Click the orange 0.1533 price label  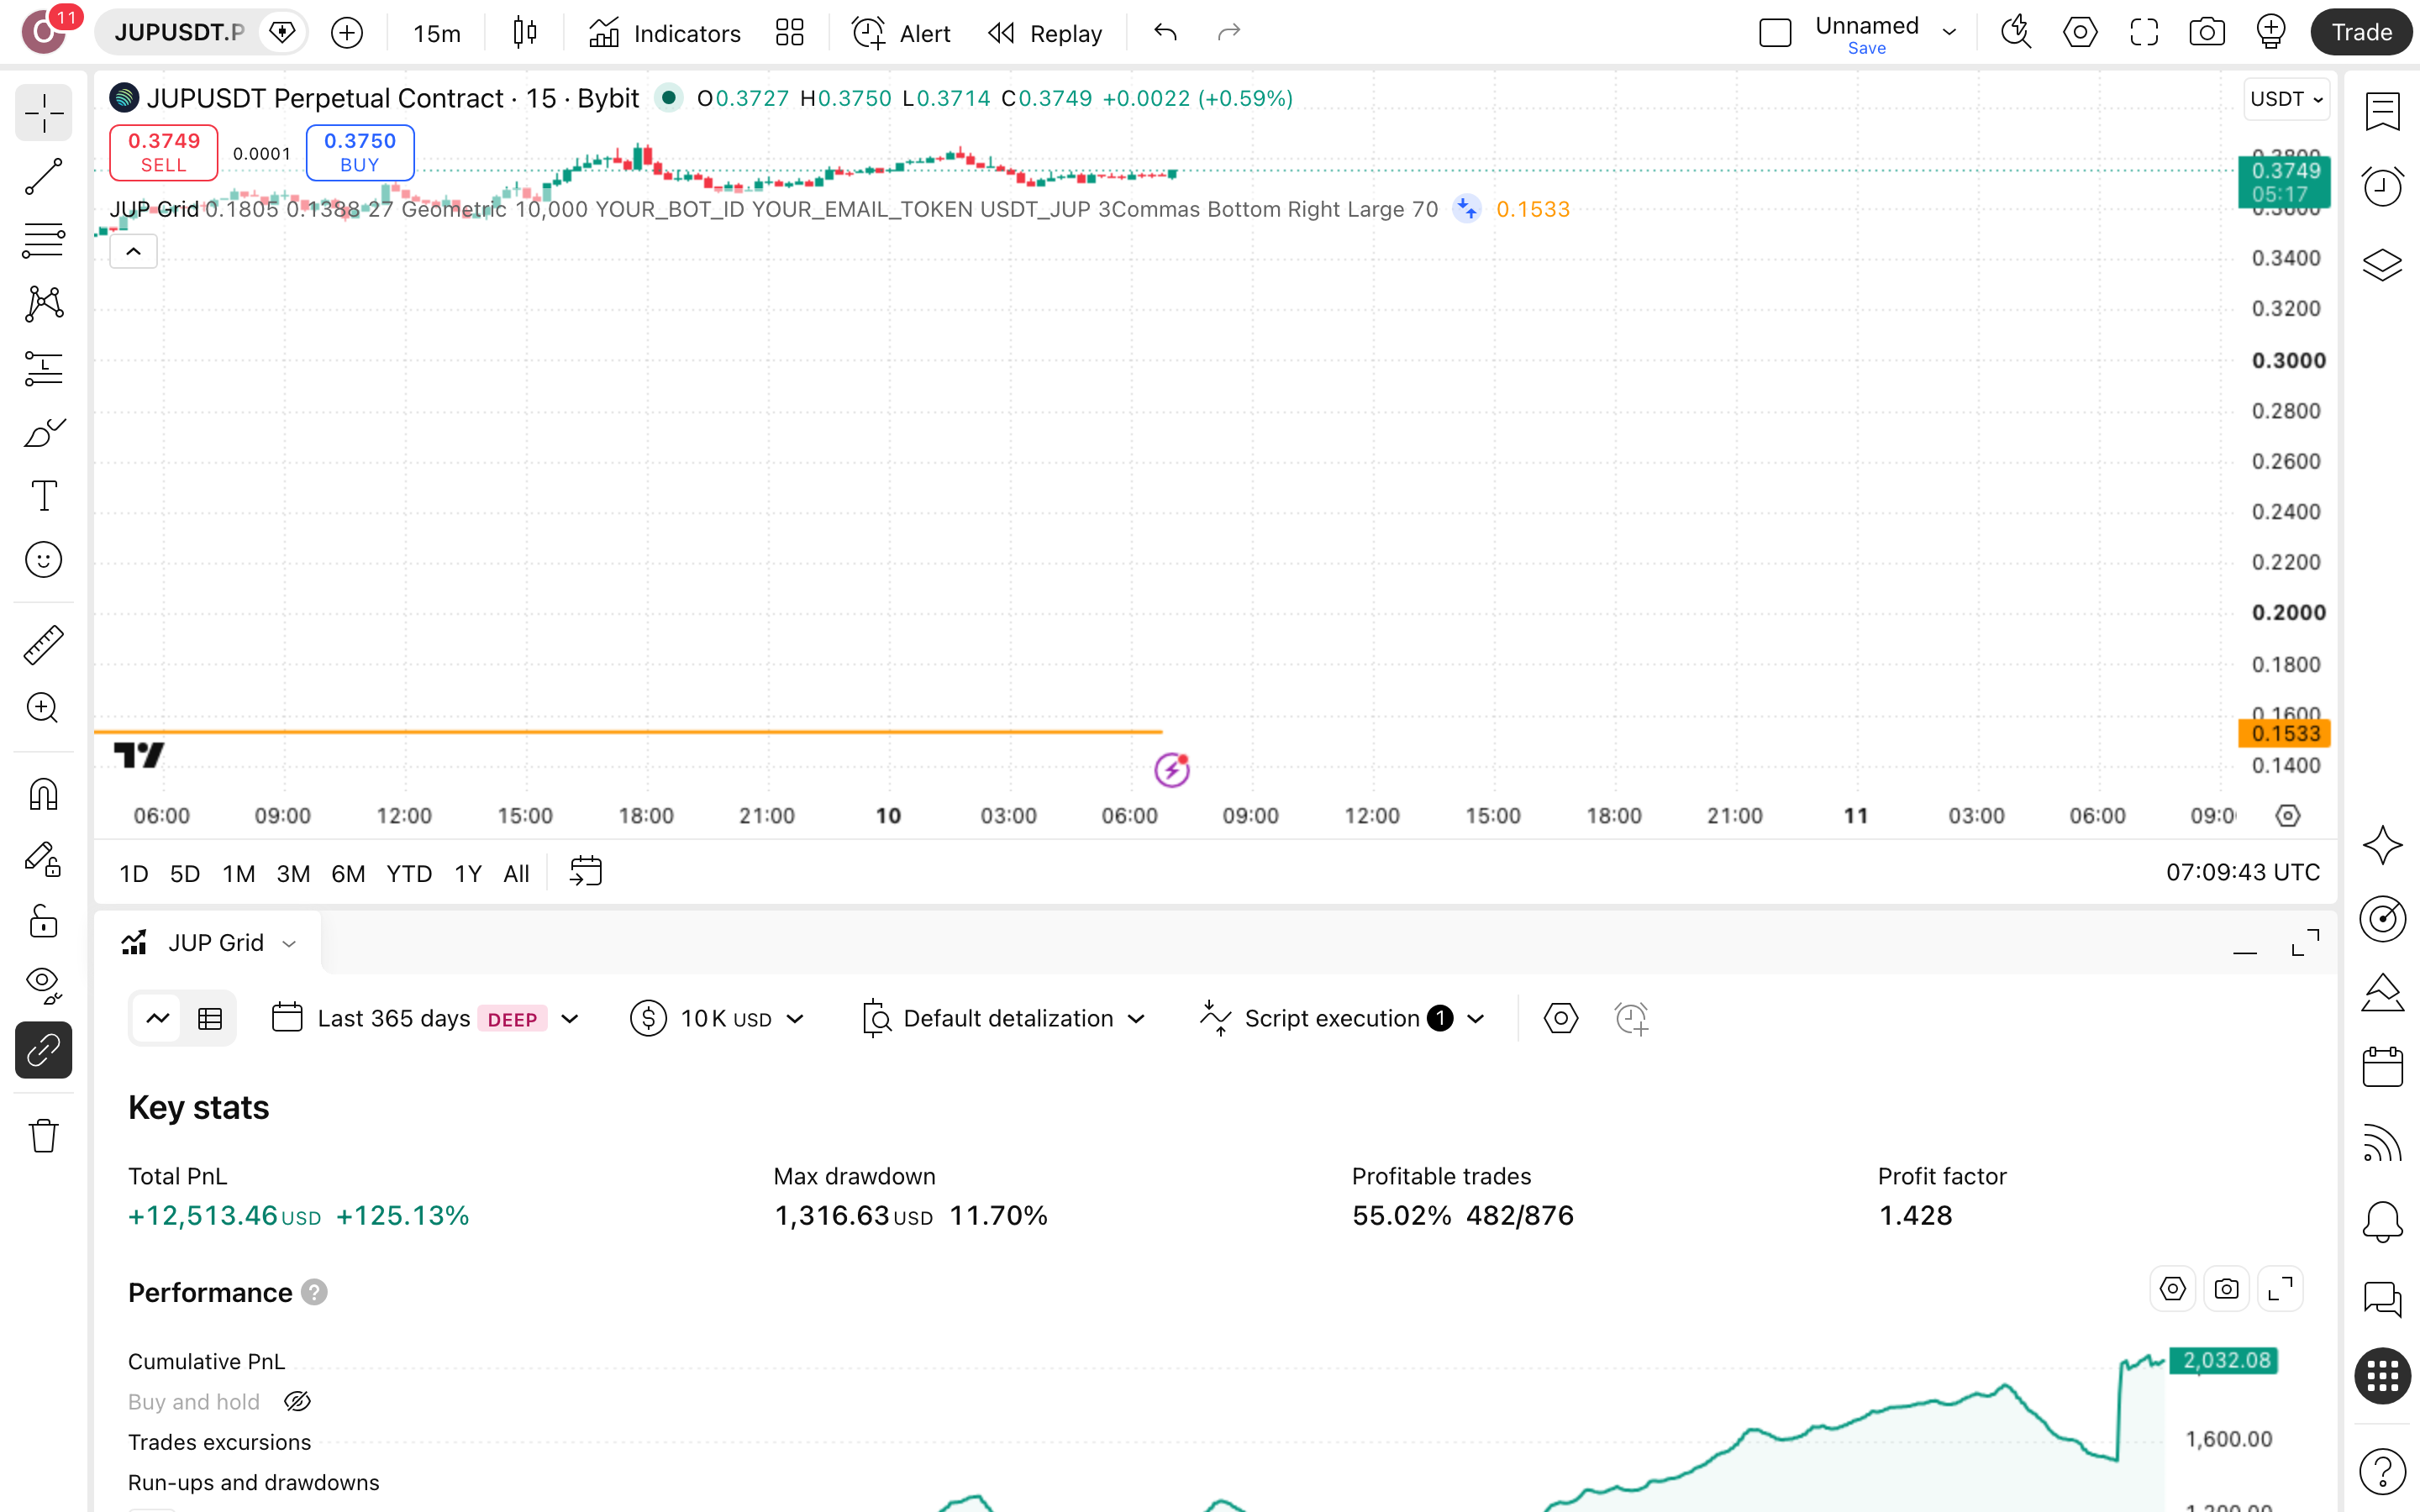(x=2284, y=733)
